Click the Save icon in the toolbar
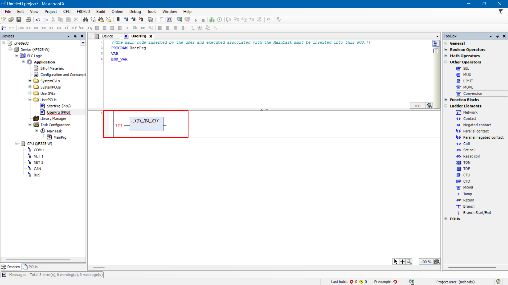Screen dimensions: 508x285 click(19, 20)
